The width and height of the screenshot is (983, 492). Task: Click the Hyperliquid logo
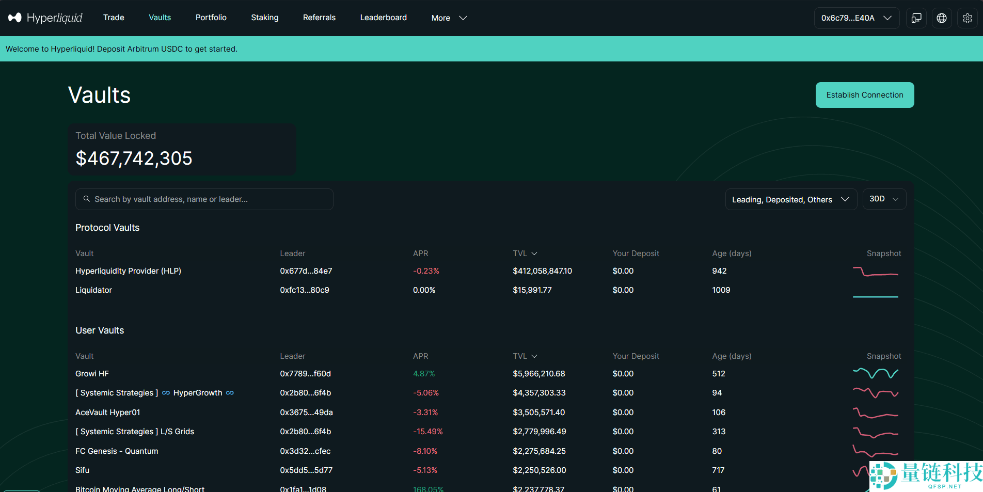[45, 18]
